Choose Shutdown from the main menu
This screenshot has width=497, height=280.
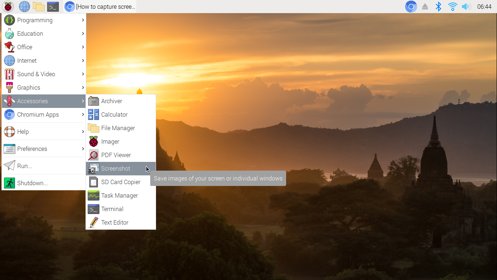click(31, 183)
